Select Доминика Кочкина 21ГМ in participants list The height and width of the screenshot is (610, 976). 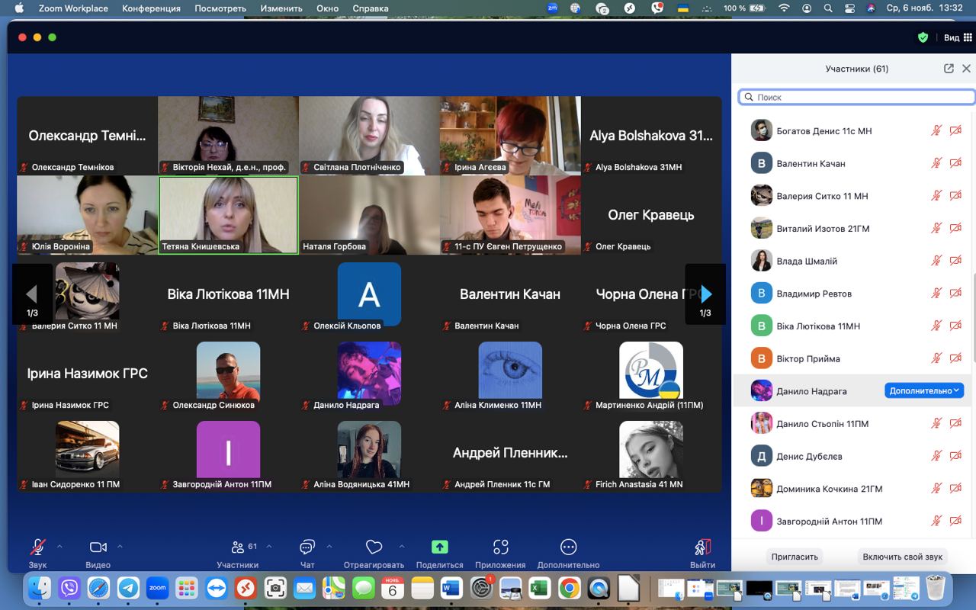(852, 489)
